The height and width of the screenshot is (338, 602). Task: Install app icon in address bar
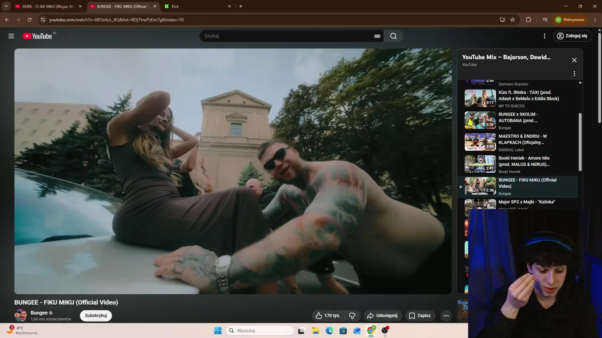click(x=502, y=20)
